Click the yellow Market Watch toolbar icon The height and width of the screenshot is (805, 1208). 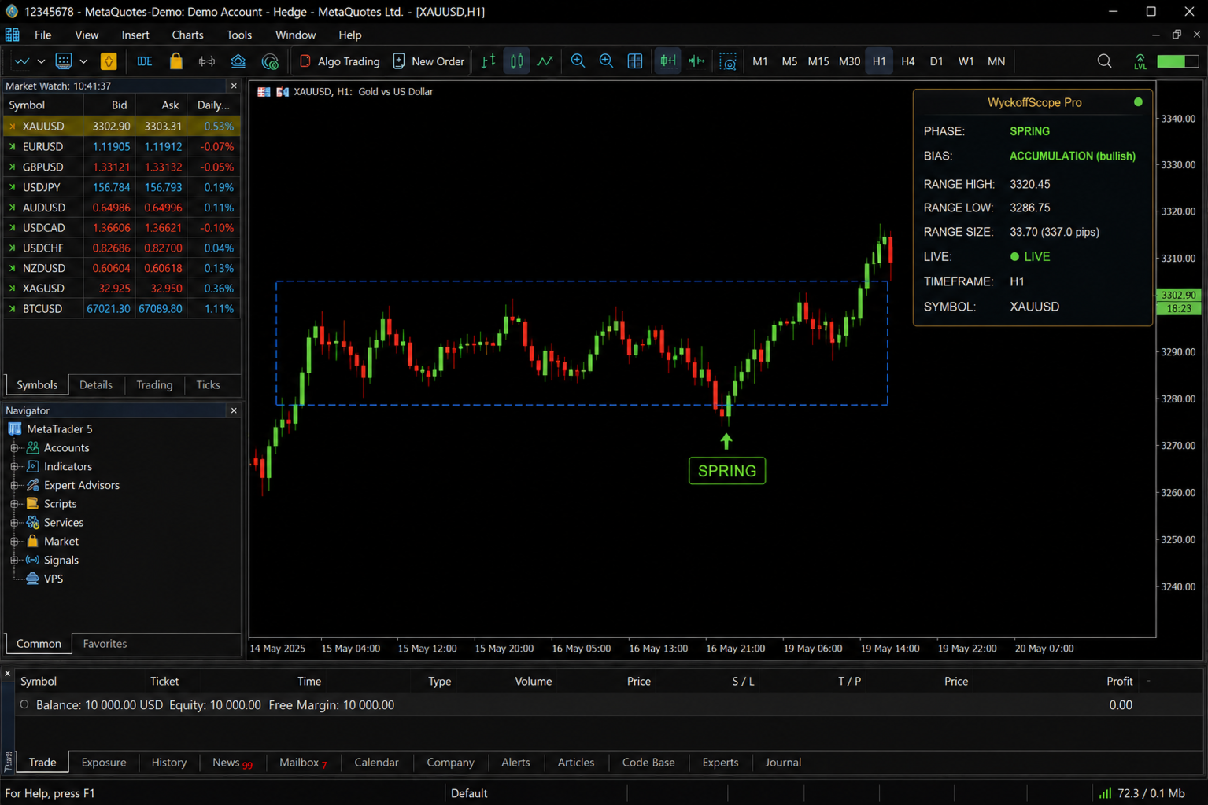point(109,61)
